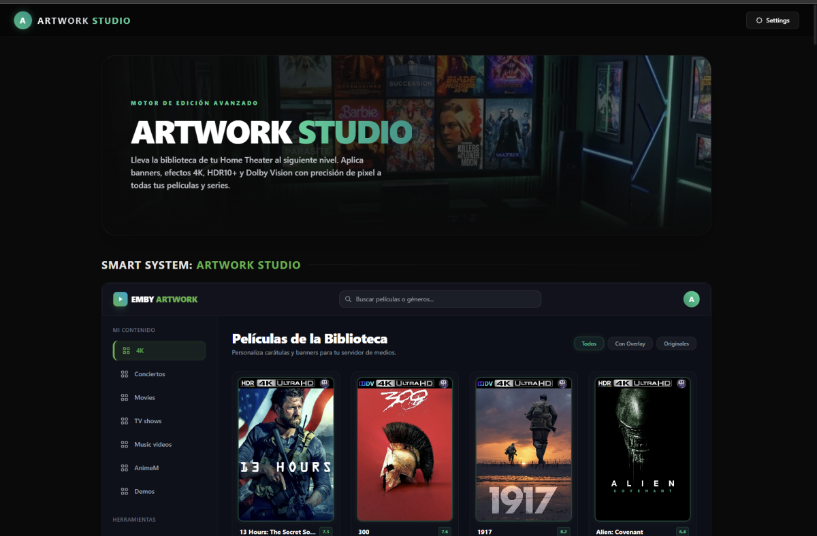817x536 pixels.
Task: Open the green user avatar A
Action: click(692, 299)
